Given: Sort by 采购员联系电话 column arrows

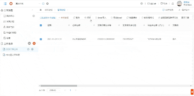Looking at the screenshot, I should 144,25.
